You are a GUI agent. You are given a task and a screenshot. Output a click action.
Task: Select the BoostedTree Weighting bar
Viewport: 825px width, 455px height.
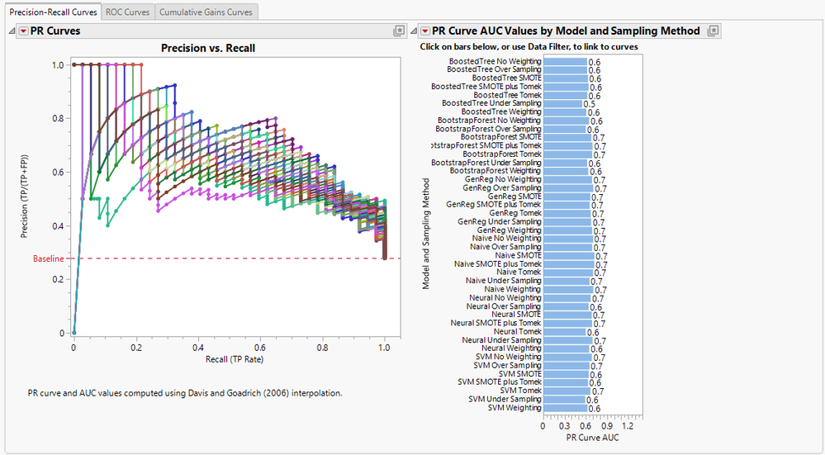pyautogui.click(x=565, y=112)
